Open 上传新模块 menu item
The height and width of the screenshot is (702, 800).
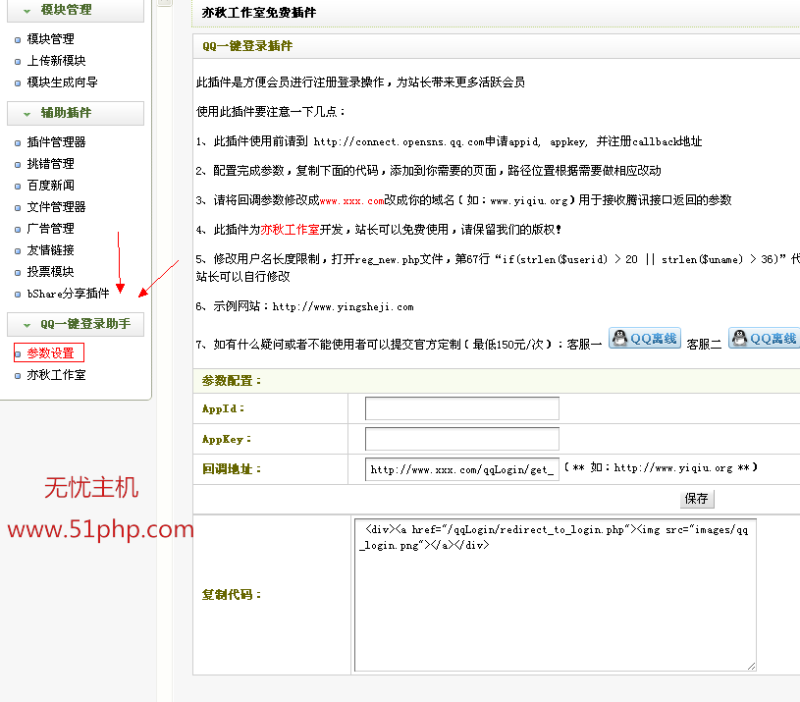(56, 61)
